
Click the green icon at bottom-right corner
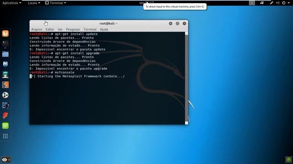[x=289, y=159]
